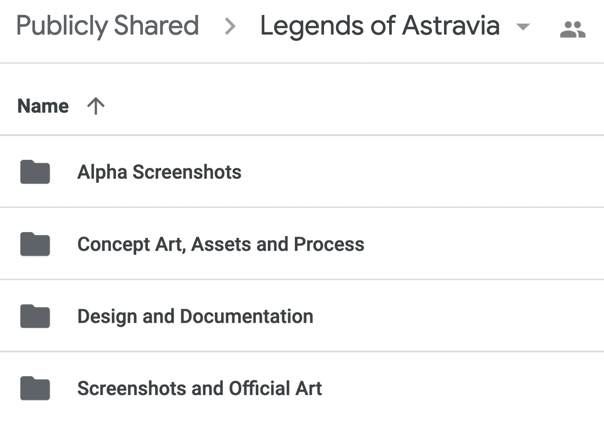Click the breadcrumb chevron separator
The width and height of the screenshot is (604, 422).
coord(230,26)
